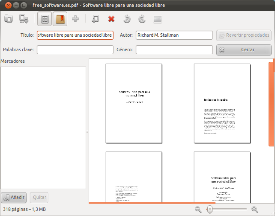Click into the Autor field with Richard M. Stallman
Viewport: 275px width, 216px height.
coord(174,35)
